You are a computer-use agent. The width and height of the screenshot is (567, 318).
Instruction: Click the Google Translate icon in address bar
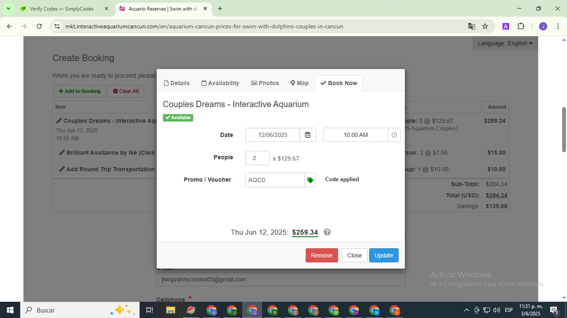471,26
